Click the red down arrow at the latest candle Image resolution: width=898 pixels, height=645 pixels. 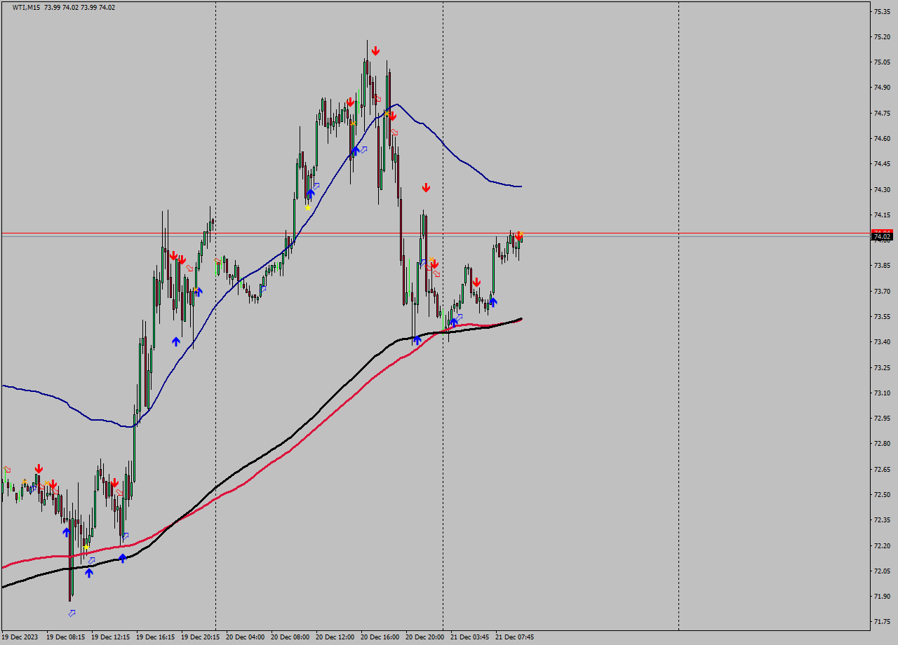coord(518,237)
